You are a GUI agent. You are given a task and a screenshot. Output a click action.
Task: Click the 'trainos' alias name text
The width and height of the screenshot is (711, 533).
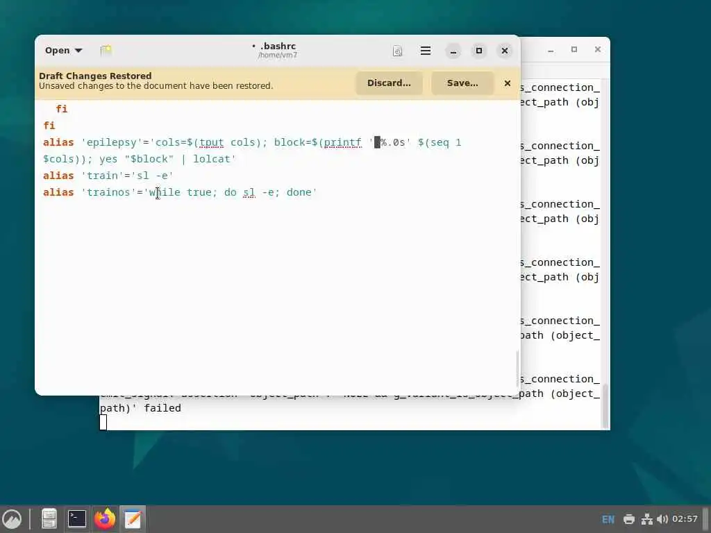click(108, 192)
